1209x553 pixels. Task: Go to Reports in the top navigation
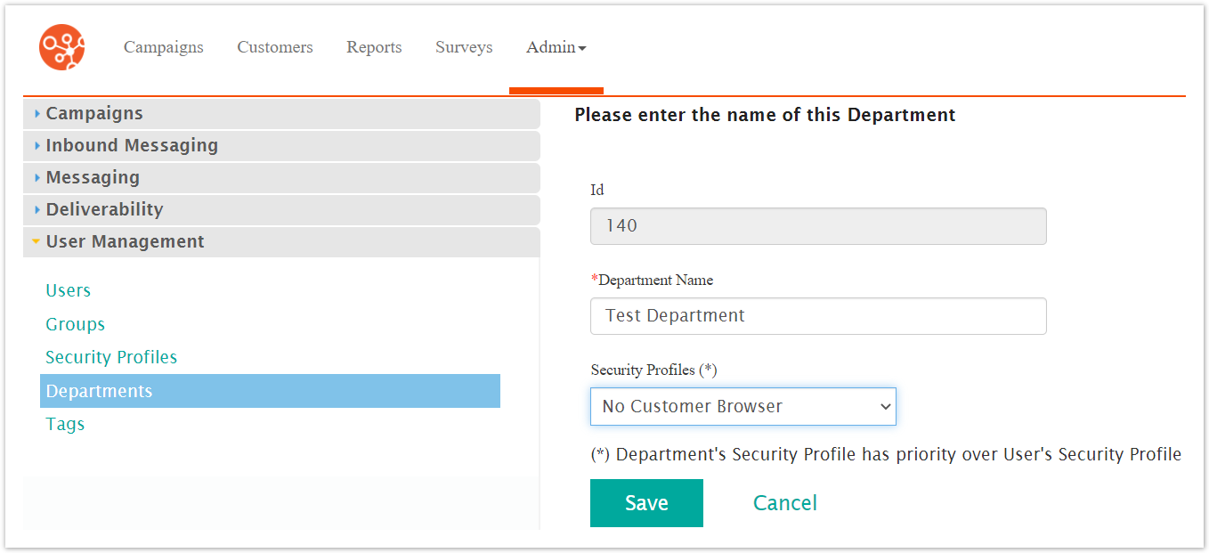click(374, 47)
